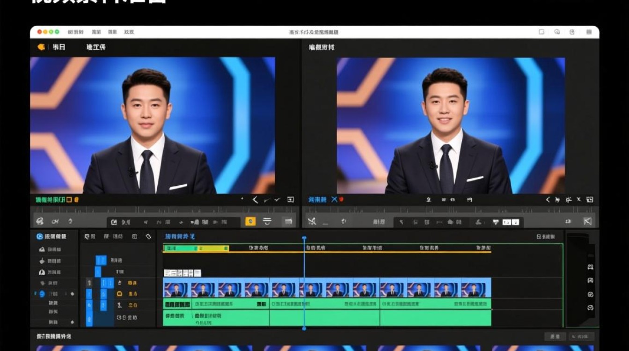The width and height of the screenshot is (629, 351).
Task: Click the left-pointing chevron below left preview
Action: click(255, 200)
